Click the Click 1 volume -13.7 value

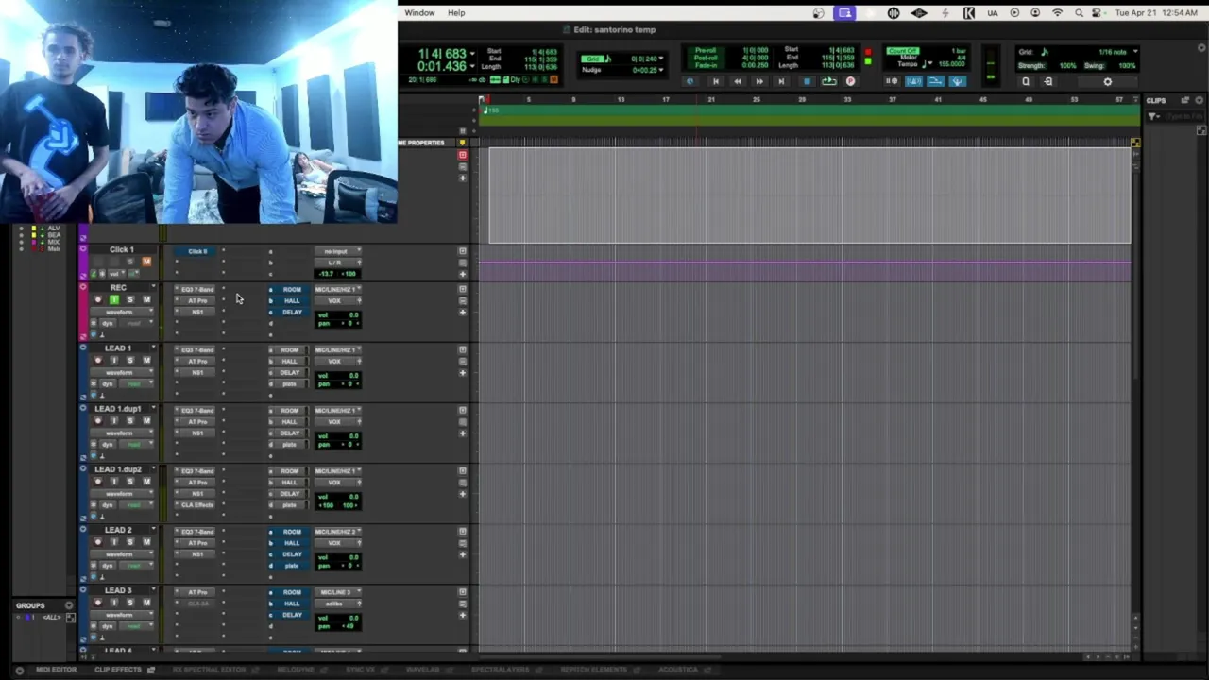tap(328, 274)
